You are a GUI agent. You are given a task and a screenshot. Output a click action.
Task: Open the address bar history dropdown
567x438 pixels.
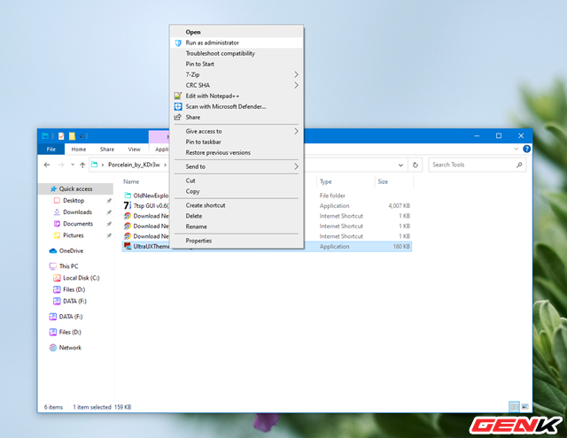400,165
